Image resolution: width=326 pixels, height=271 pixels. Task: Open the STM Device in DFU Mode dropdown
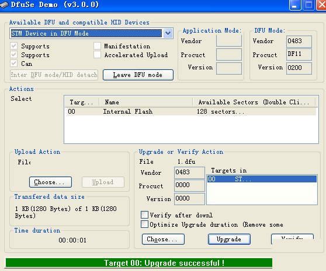click(x=168, y=33)
